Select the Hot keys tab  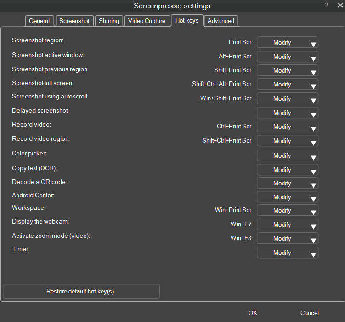click(187, 21)
